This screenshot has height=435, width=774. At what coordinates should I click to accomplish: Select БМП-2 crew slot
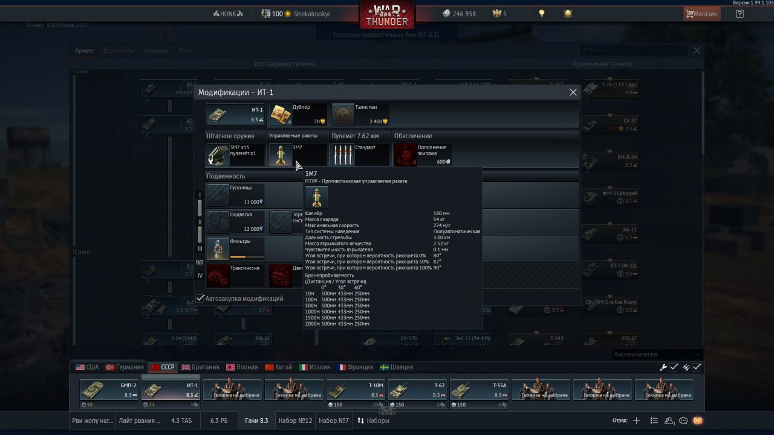click(109, 390)
